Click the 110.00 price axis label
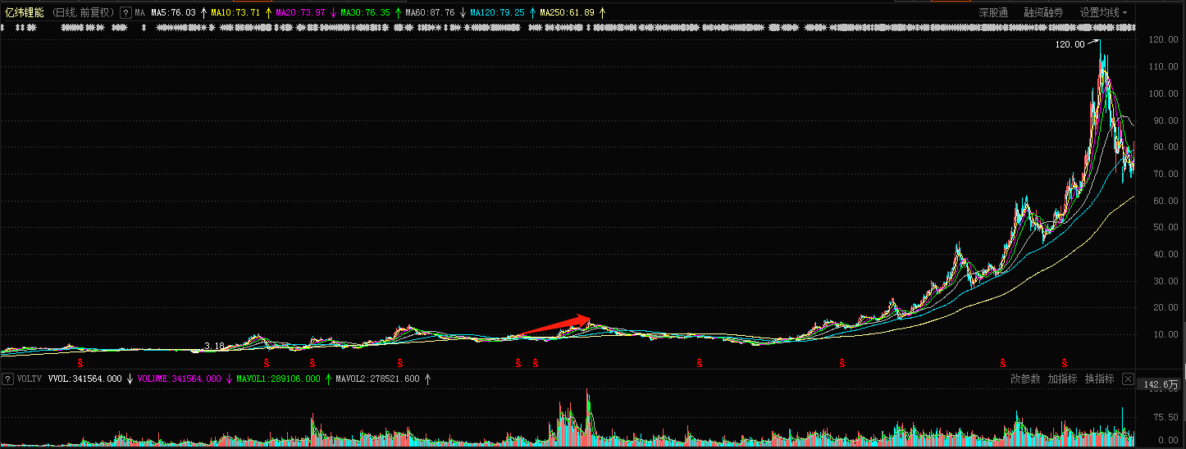 (1165, 66)
